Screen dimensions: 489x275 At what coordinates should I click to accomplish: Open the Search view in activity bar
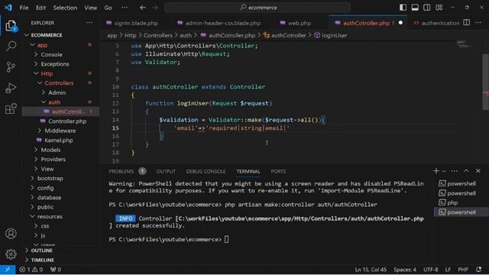tap(11, 46)
